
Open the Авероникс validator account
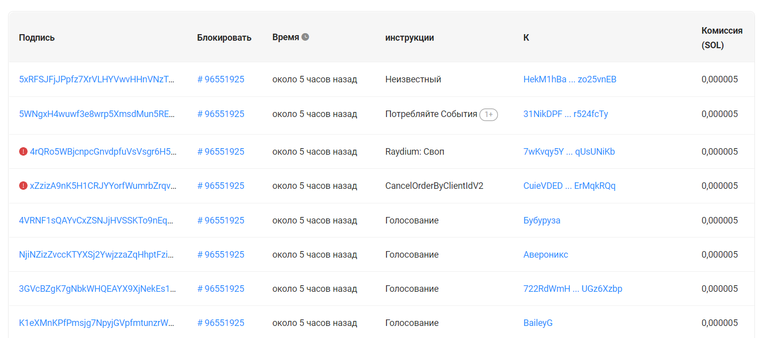pos(546,255)
